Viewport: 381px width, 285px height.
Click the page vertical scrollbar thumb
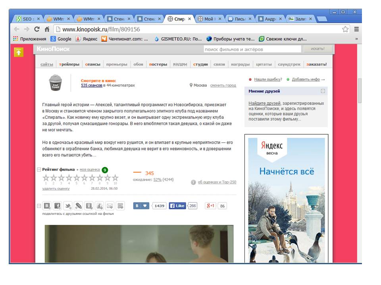[x=360, y=91]
